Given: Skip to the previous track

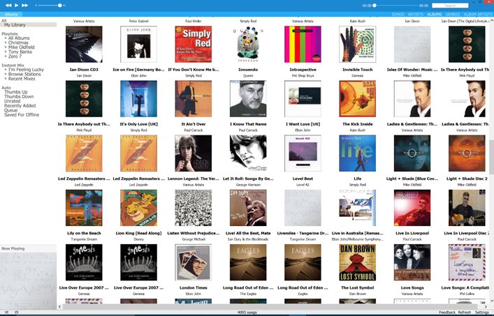Looking at the screenshot, I should point(8,6).
